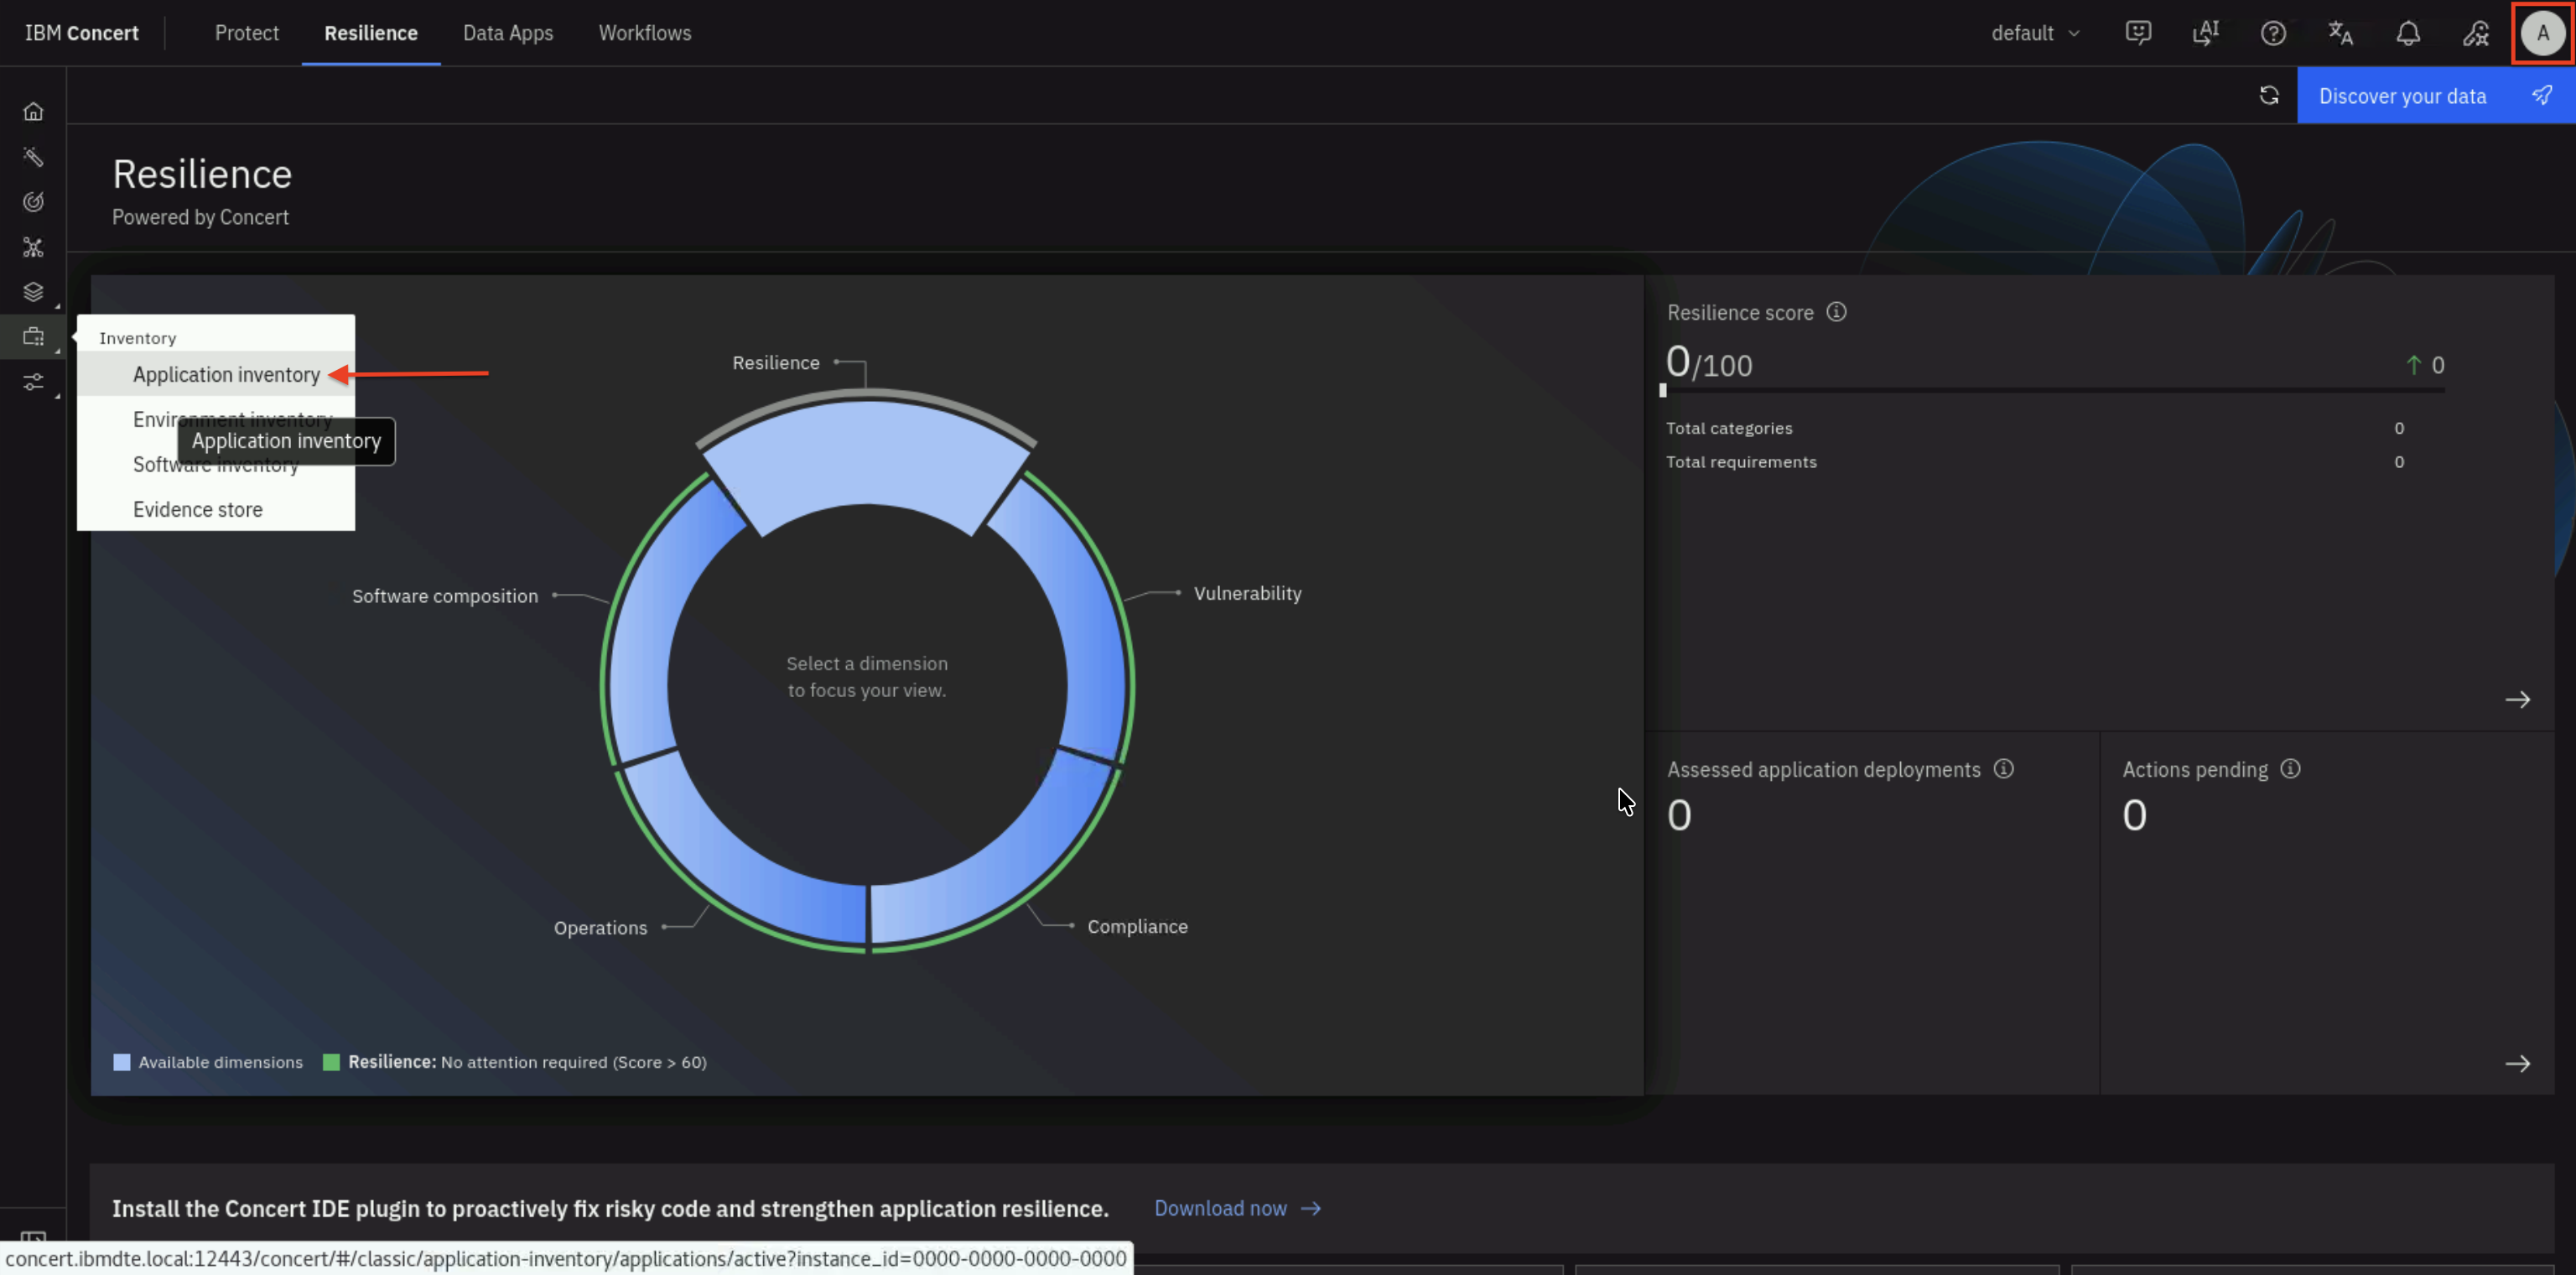Viewport: 2576px width, 1275px height.
Task: Open the stacked layers sidebar icon
Action: (x=33, y=292)
